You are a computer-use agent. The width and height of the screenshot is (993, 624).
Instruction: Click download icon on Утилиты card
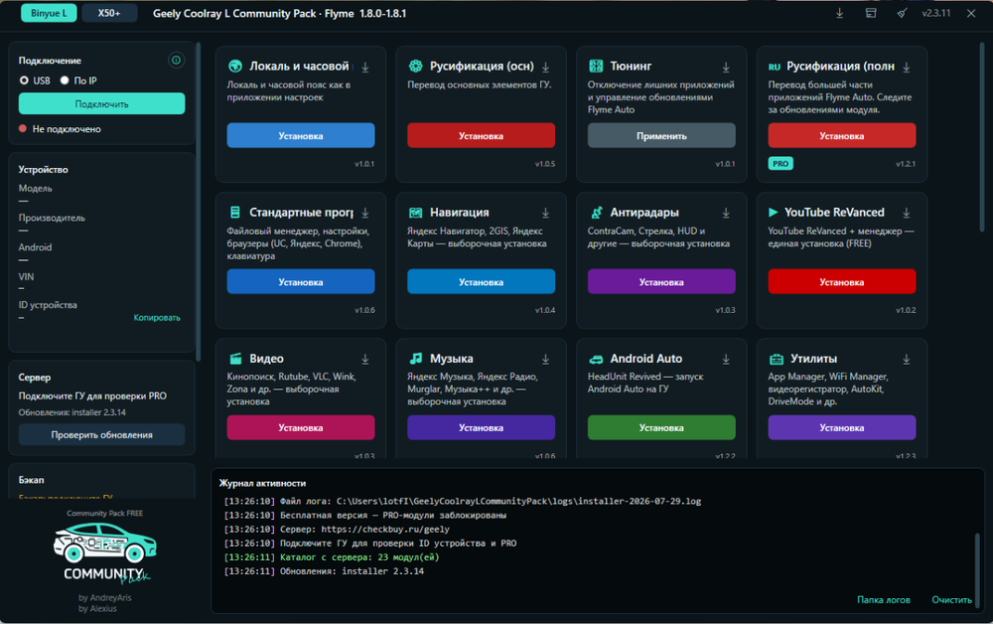(907, 359)
